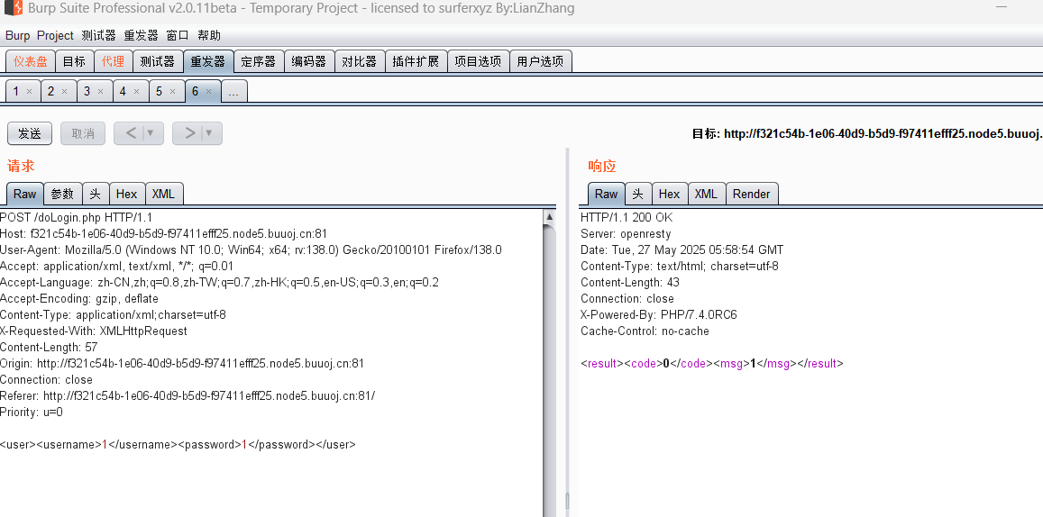This screenshot has width=1043, height=517.
Task: Switch request view to Hex tab
Action: 126,194
